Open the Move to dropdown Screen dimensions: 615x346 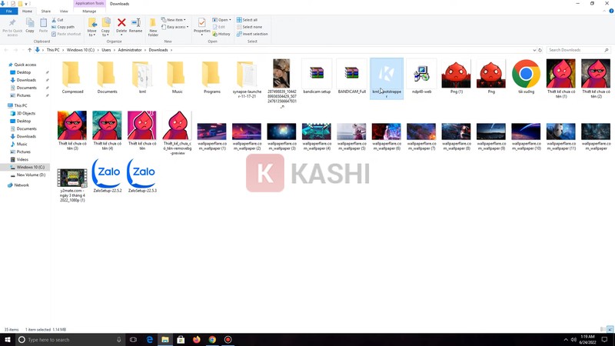coord(92,27)
